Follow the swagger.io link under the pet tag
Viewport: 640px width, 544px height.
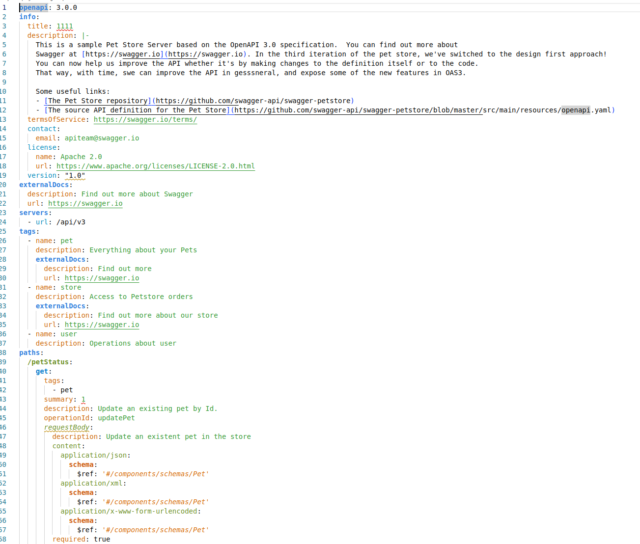coord(102,278)
